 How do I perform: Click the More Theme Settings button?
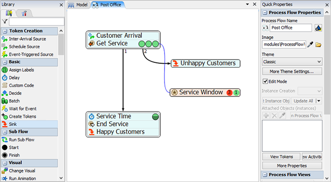(292, 71)
